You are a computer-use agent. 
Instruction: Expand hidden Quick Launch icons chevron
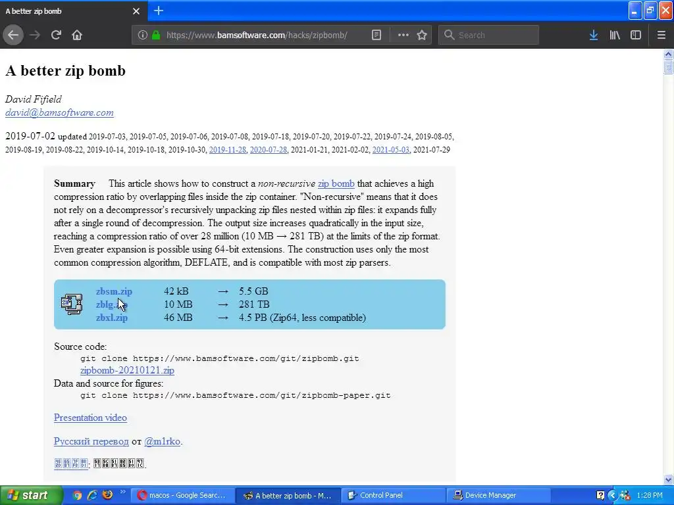(x=122, y=492)
